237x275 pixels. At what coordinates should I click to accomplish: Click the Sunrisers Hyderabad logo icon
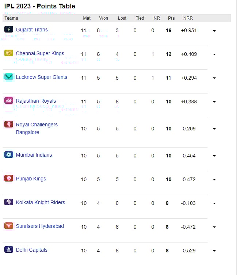point(9,226)
